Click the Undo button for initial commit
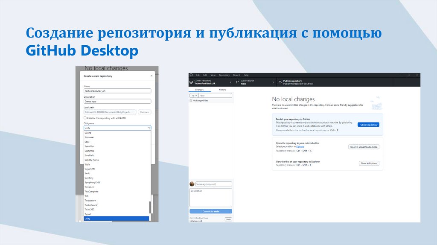The height and width of the screenshot is (245, 437). click(228, 219)
